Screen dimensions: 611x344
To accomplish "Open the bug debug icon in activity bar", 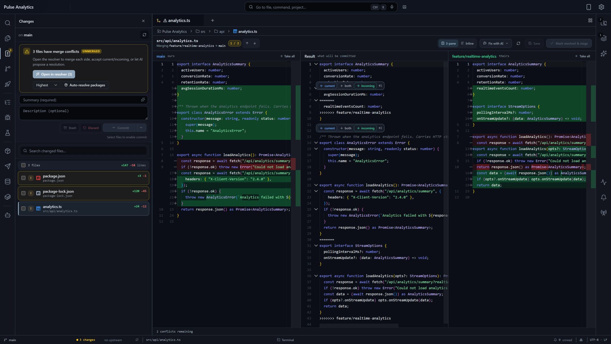I will click(x=8, y=118).
